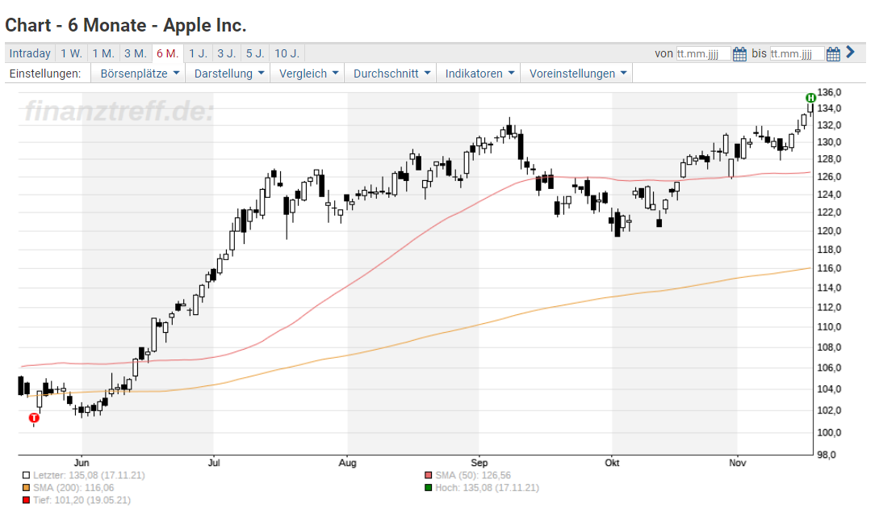
Task: Click the orange SMA (200) legend swatch
Action: click(x=26, y=488)
